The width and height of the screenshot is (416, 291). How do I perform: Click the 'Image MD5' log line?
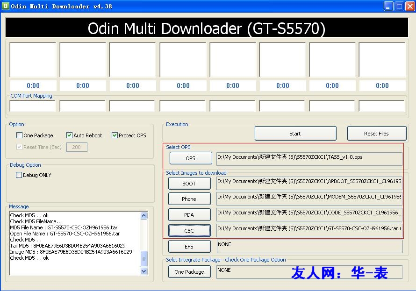71,252
